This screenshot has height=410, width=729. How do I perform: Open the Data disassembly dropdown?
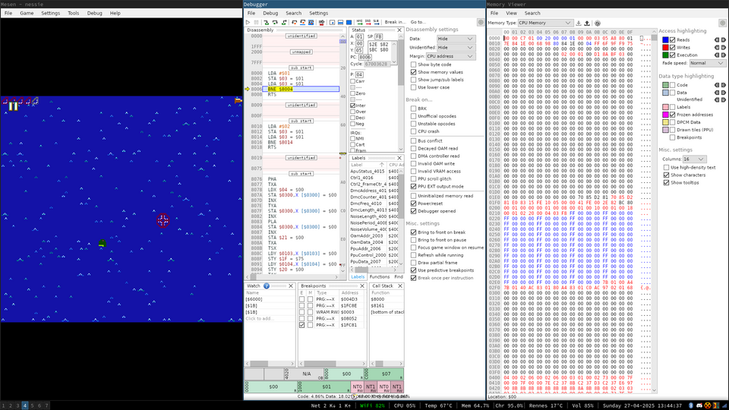point(455,39)
